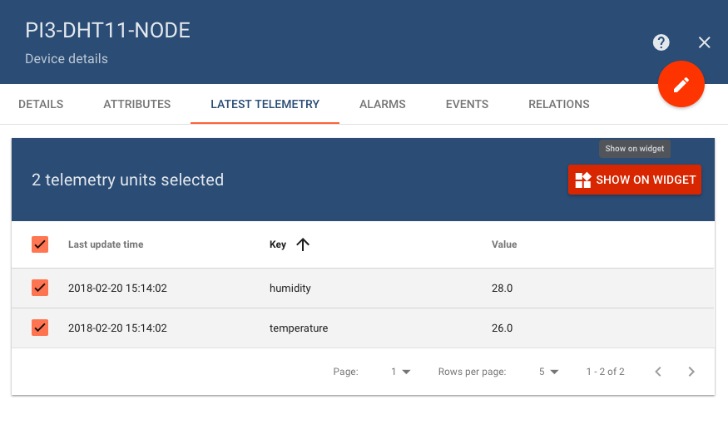Screen dimensions: 728x434
Task: Click the help question mark icon
Action: pos(661,42)
